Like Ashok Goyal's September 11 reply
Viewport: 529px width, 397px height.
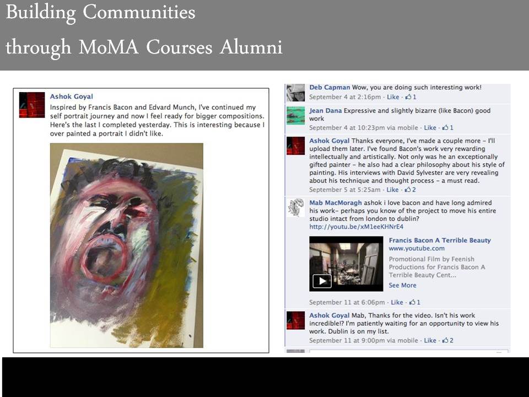point(430,340)
